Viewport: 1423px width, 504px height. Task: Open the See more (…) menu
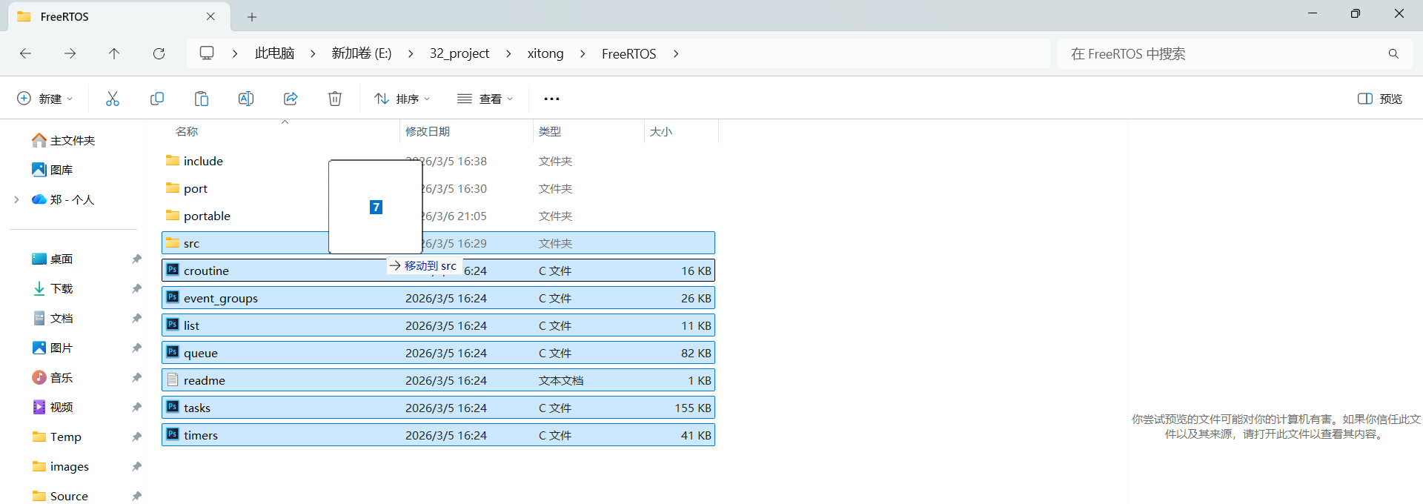551,99
